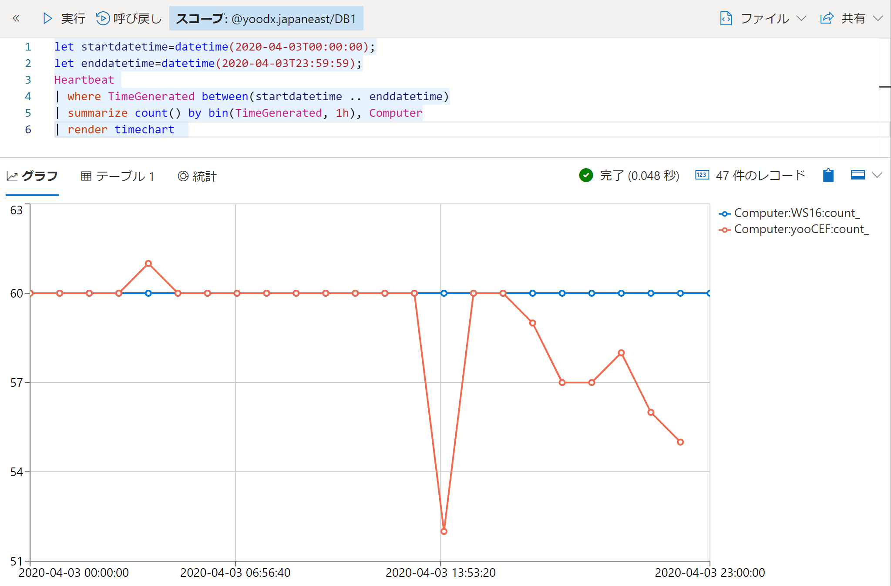
Task: Switch to the テーブル 1 tab
Action: point(118,176)
